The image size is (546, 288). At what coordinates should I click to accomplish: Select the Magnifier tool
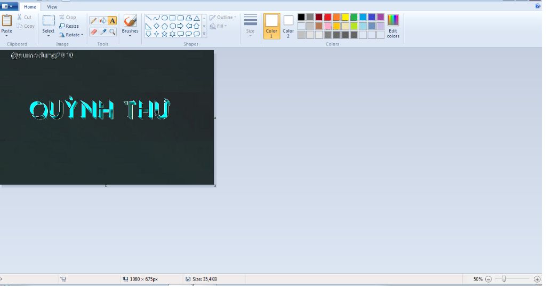(x=112, y=32)
